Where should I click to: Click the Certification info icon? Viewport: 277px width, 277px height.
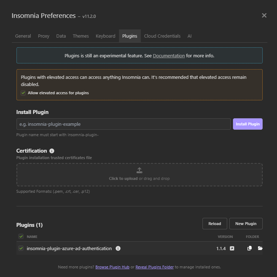(x=52, y=151)
